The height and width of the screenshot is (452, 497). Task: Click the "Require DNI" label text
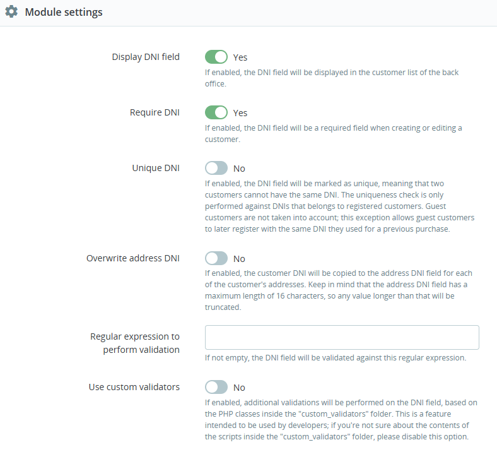(155, 112)
